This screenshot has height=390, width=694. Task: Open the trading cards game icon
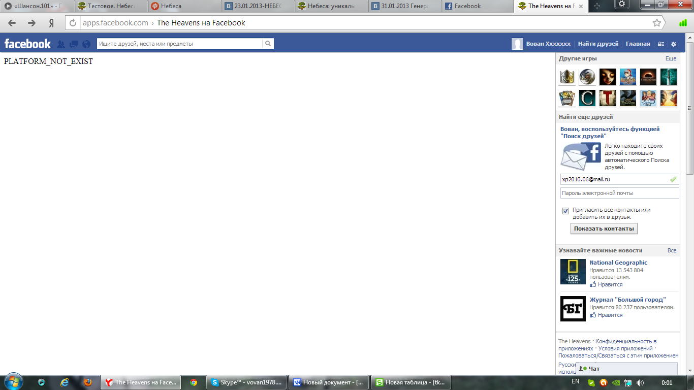click(567, 99)
